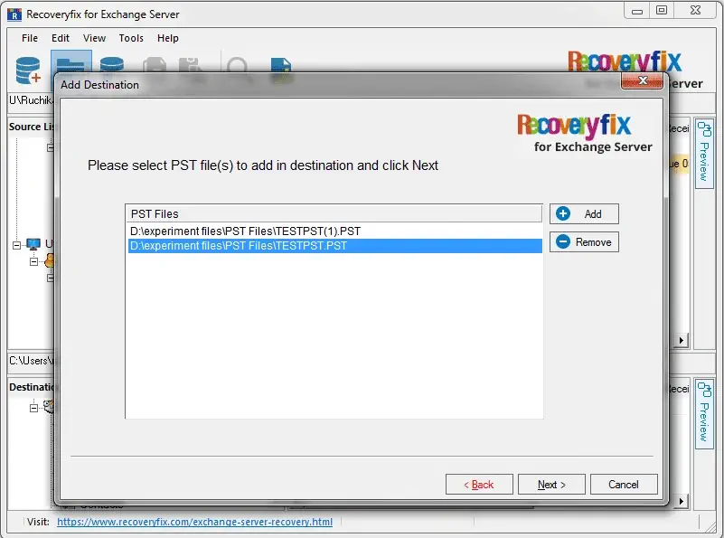The image size is (724, 538).
Task: Proceed with the Next button
Action: (x=551, y=485)
